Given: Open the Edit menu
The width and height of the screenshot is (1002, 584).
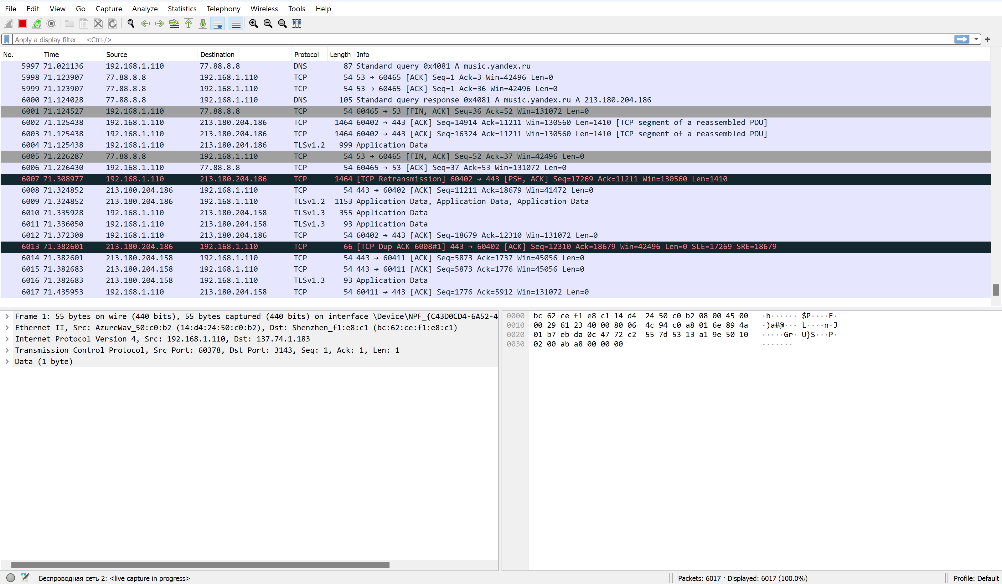Looking at the screenshot, I should point(33,8).
